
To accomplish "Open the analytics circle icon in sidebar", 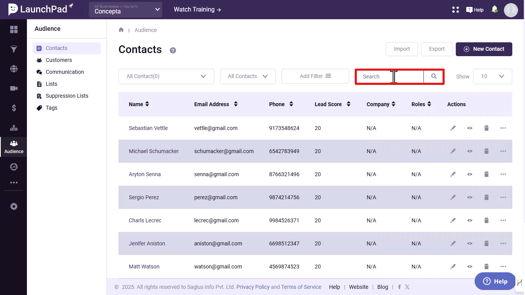I will (14, 167).
